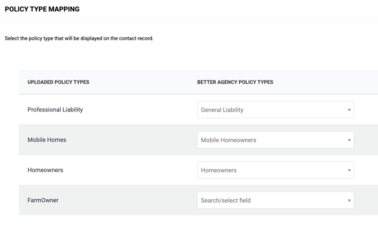The height and width of the screenshot is (241, 378).
Task: Click the General Liability selected value text
Action: (222, 110)
